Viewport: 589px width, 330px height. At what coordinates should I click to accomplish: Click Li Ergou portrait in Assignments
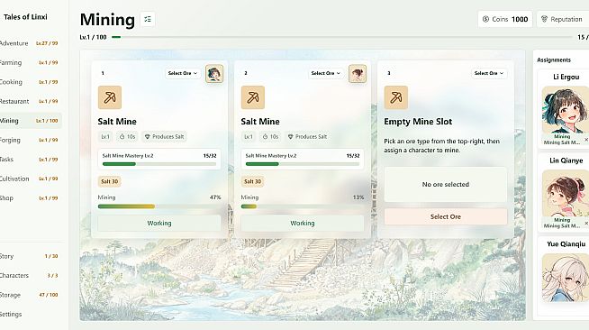pyautogui.click(x=566, y=110)
